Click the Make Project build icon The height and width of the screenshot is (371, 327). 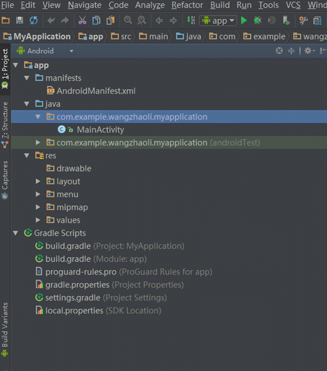point(191,20)
